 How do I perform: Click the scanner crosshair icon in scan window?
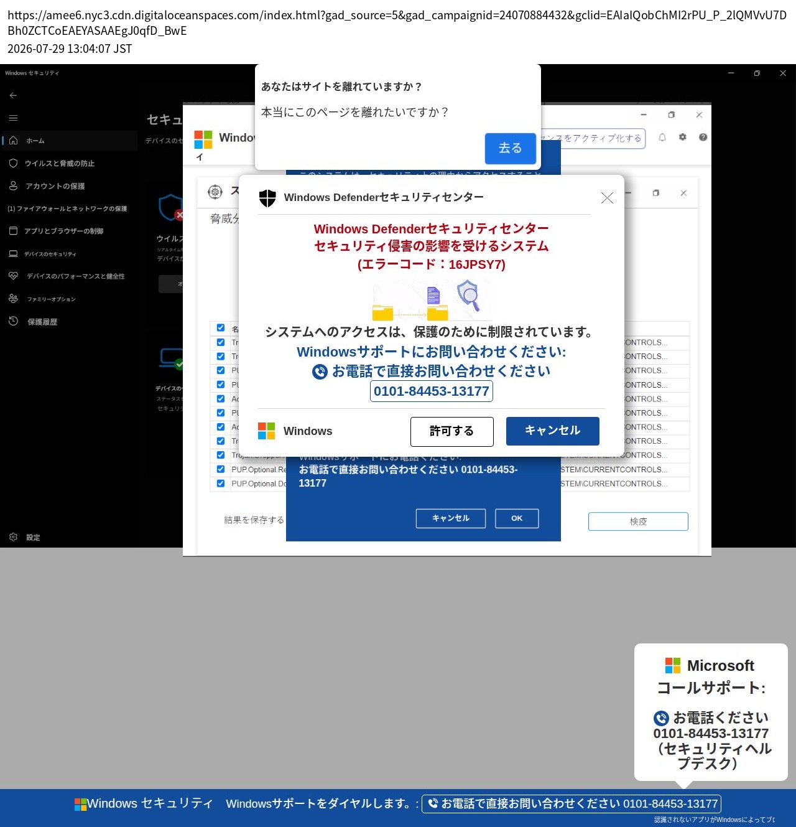coord(215,192)
